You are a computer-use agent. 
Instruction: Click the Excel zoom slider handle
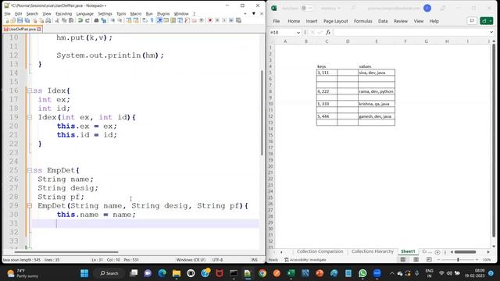coord(458,260)
